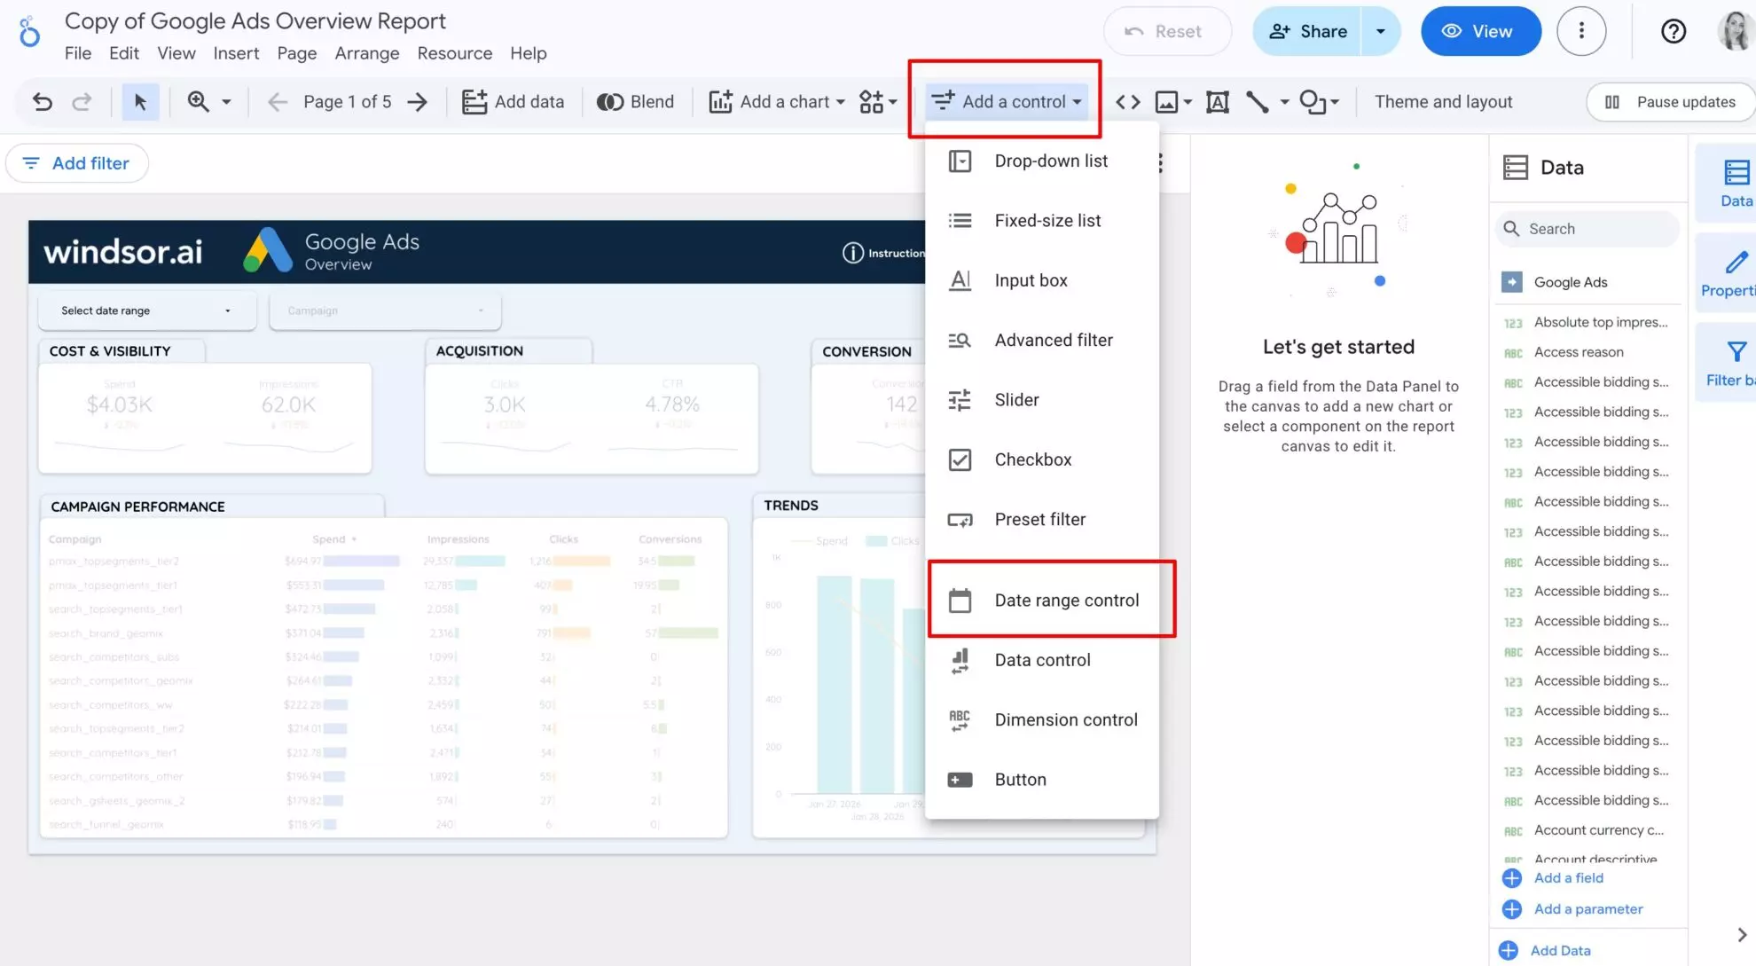Click the embed code icon in toolbar
The height and width of the screenshot is (966, 1756).
(x=1127, y=101)
